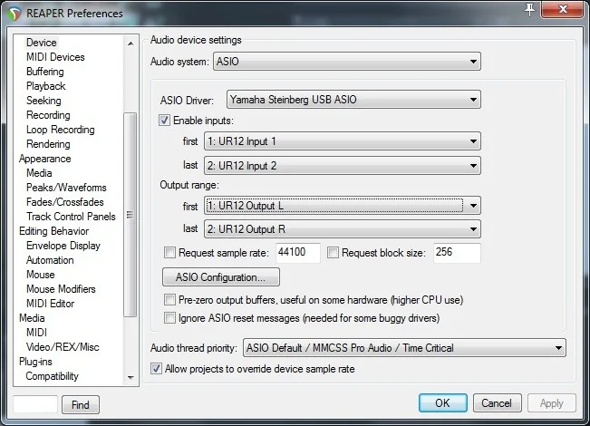The width and height of the screenshot is (590, 426).
Task: Select MIDI under the Media category
Action: point(36,333)
